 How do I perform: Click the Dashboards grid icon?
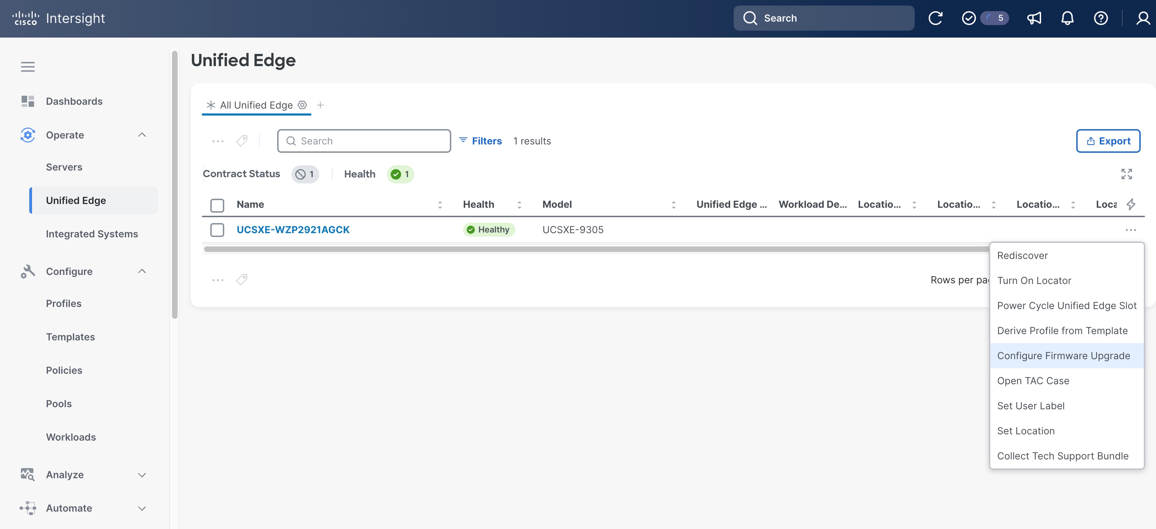pyautogui.click(x=28, y=101)
